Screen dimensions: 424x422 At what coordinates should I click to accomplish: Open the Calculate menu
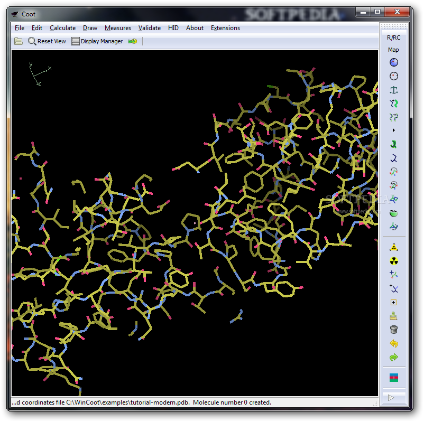62,28
